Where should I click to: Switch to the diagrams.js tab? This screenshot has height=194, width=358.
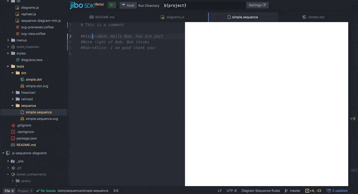coord(172,17)
